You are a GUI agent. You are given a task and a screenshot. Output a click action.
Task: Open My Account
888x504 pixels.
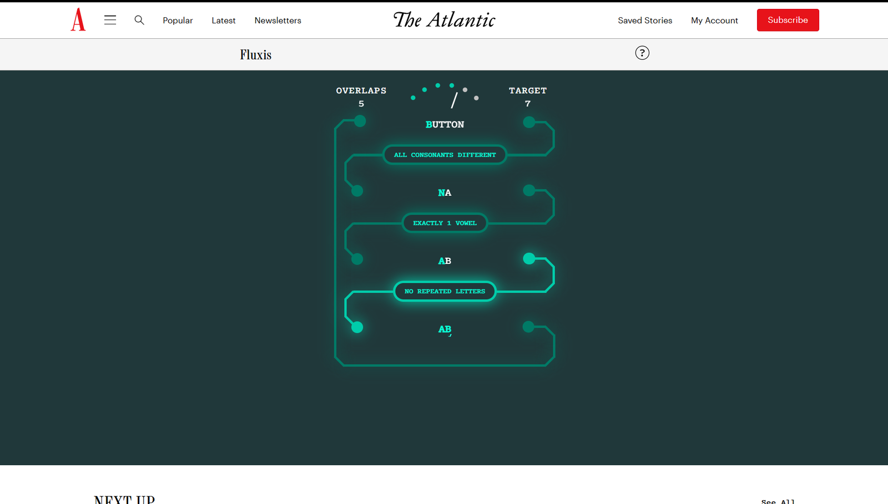(x=714, y=21)
